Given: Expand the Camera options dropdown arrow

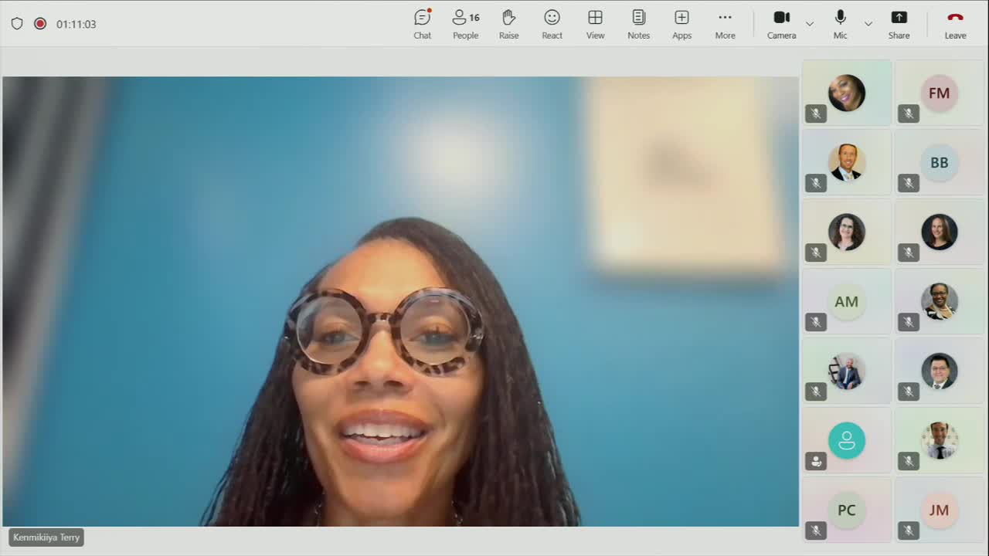Looking at the screenshot, I should 810,24.
